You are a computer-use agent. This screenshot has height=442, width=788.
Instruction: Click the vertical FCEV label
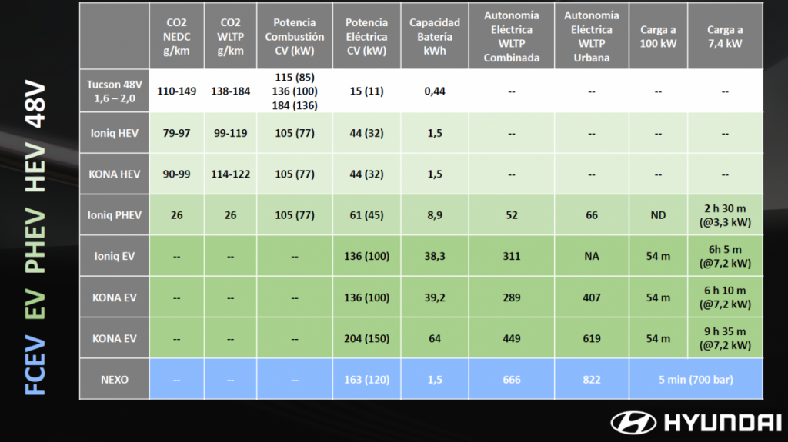click(36, 364)
